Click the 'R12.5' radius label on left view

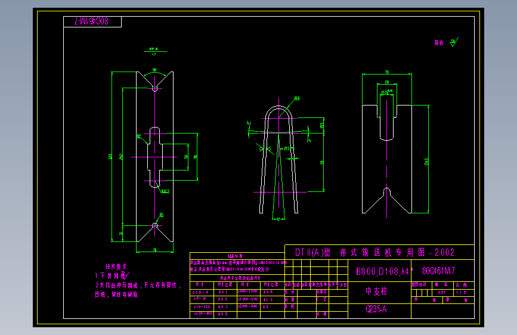(x=165, y=191)
